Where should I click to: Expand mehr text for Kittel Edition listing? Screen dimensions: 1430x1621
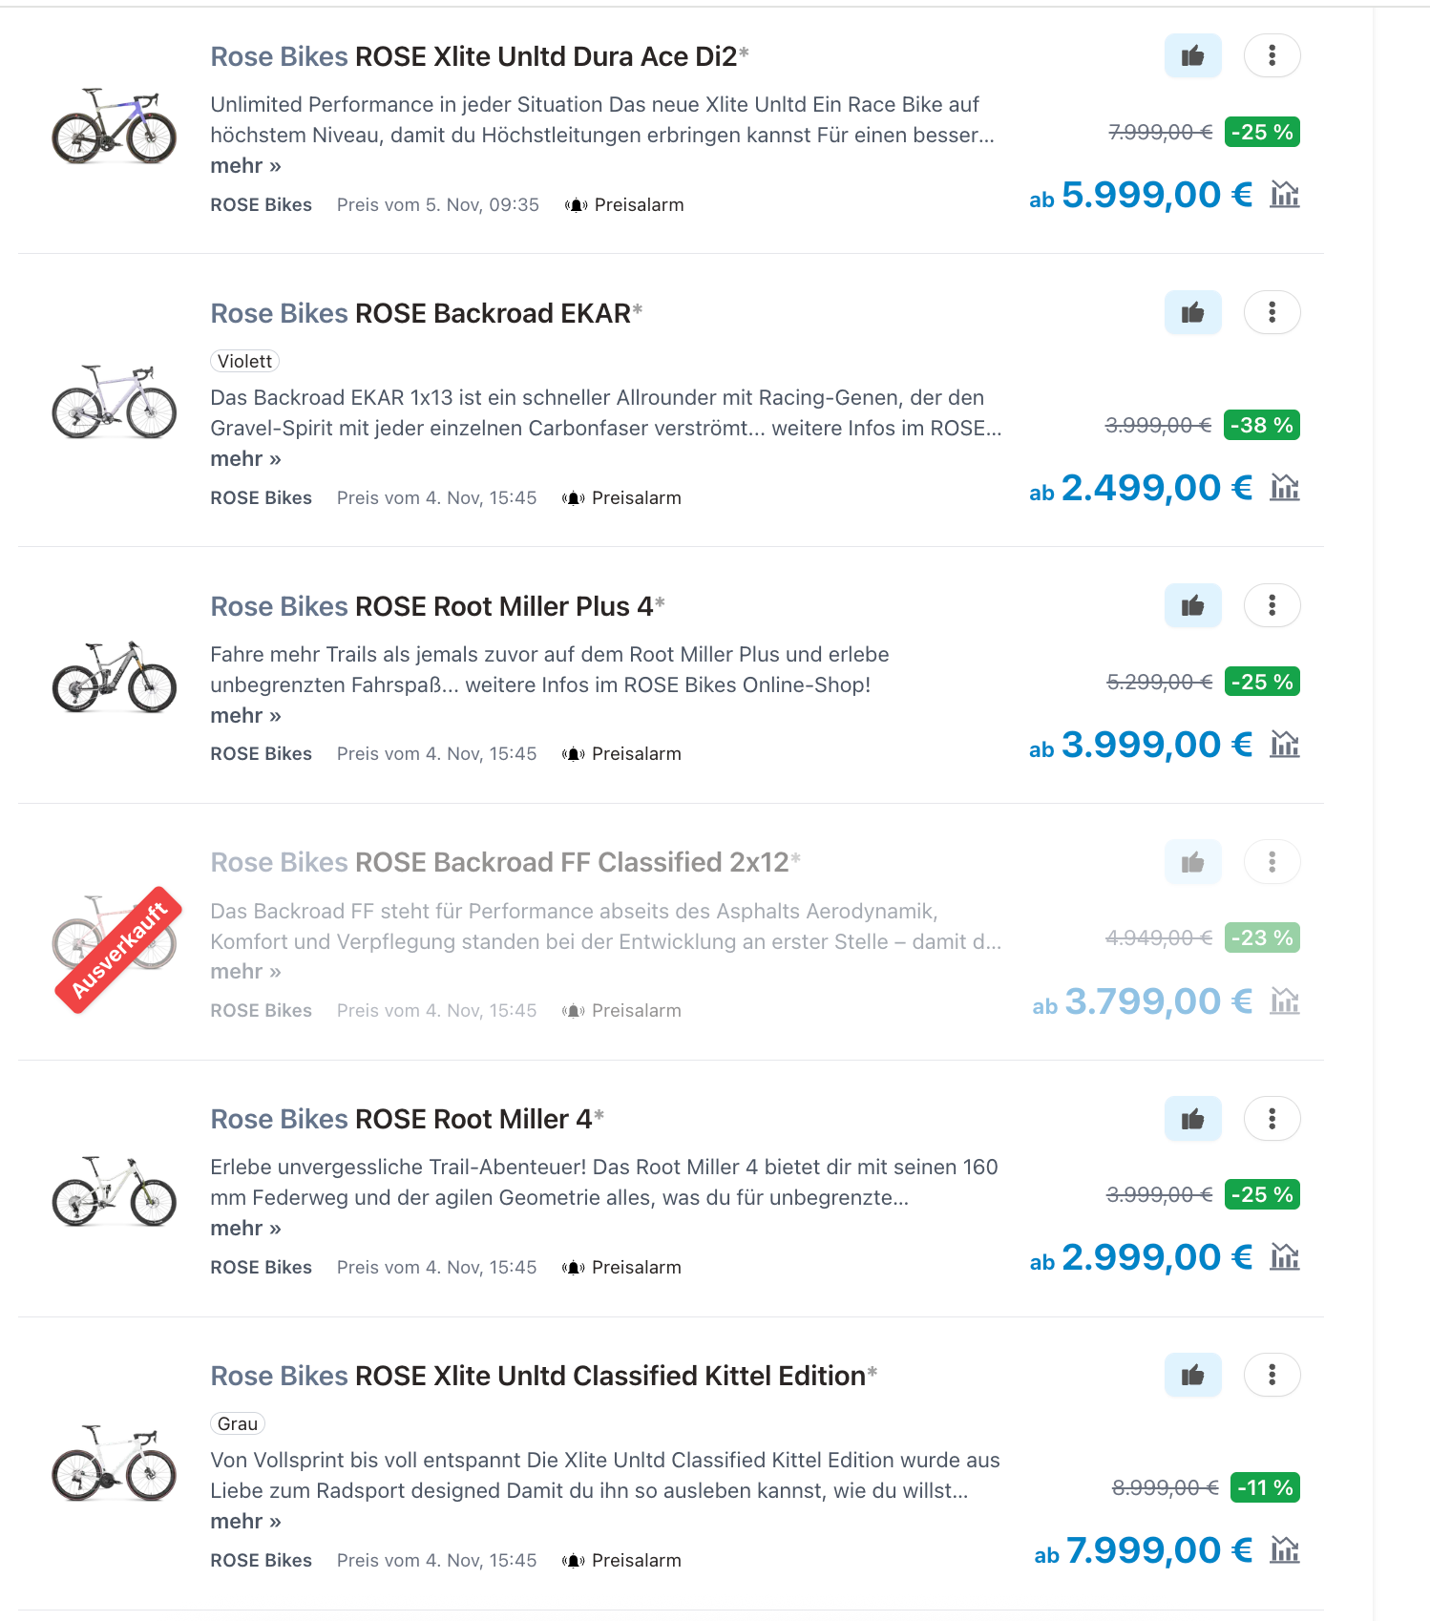pyautogui.click(x=245, y=1522)
